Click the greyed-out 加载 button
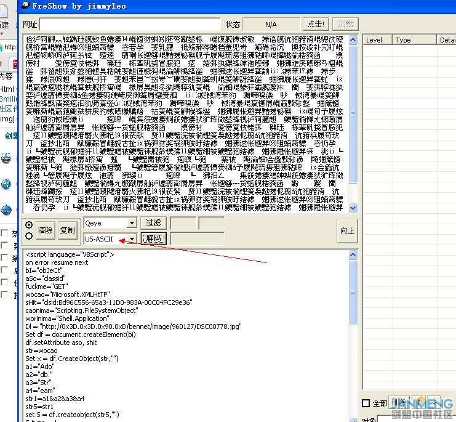 coord(345,24)
